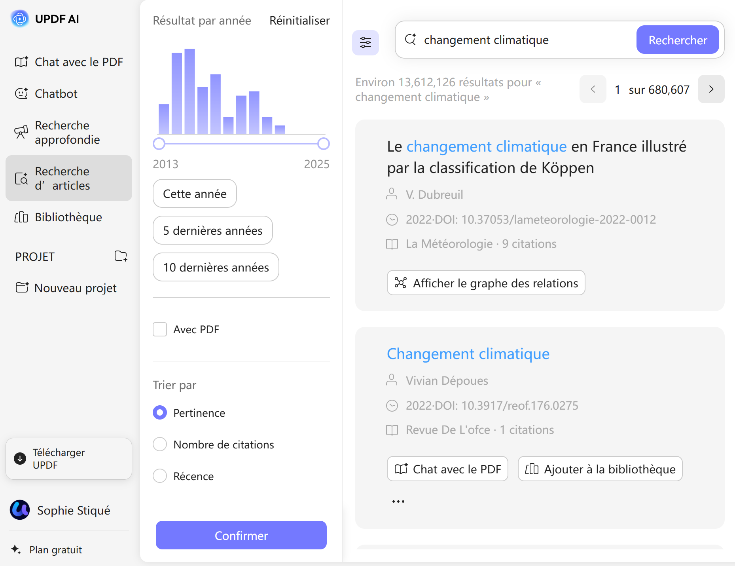The image size is (735, 566).
Task: Click the UPDF AI logo icon
Action: (20, 19)
